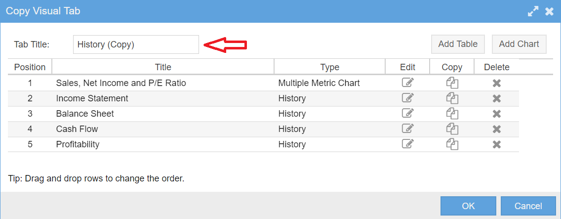Copy the Income Statement row
This screenshot has height=219, width=561.
point(452,98)
